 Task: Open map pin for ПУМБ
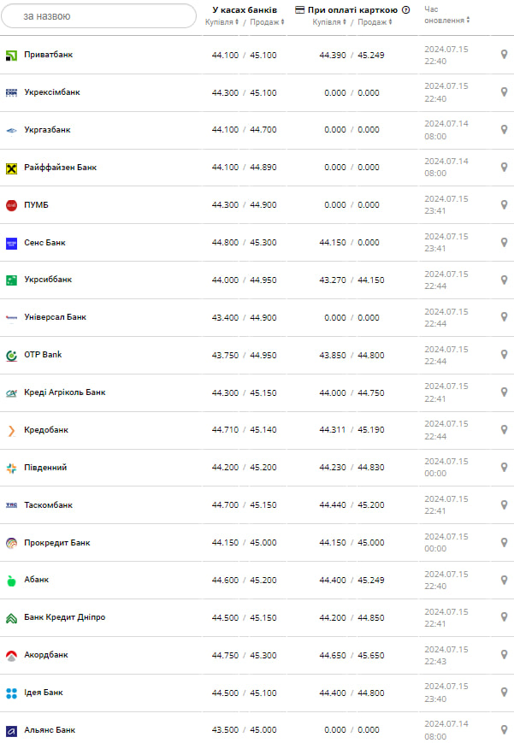click(504, 205)
